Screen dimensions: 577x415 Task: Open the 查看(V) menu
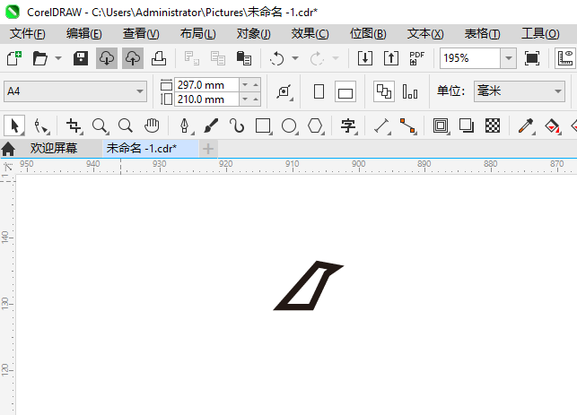pos(141,34)
